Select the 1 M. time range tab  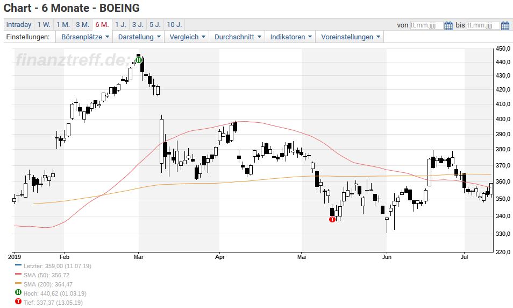pos(63,25)
